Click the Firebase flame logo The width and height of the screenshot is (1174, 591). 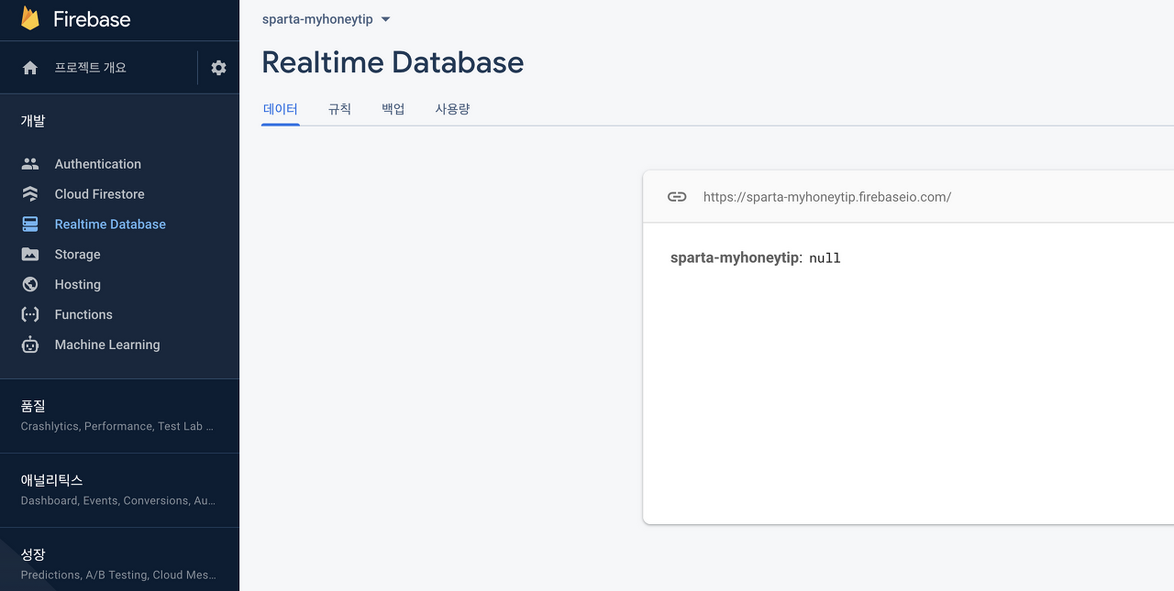point(30,18)
